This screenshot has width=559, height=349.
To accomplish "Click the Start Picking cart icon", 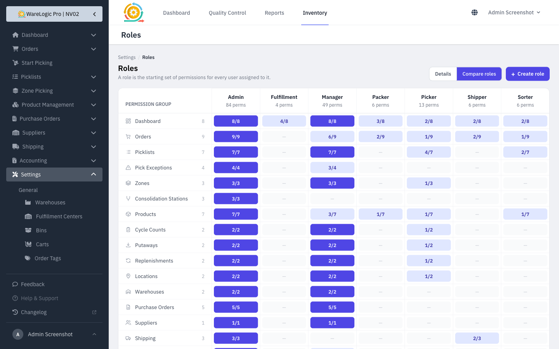I will pyautogui.click(x=16, y=63).
